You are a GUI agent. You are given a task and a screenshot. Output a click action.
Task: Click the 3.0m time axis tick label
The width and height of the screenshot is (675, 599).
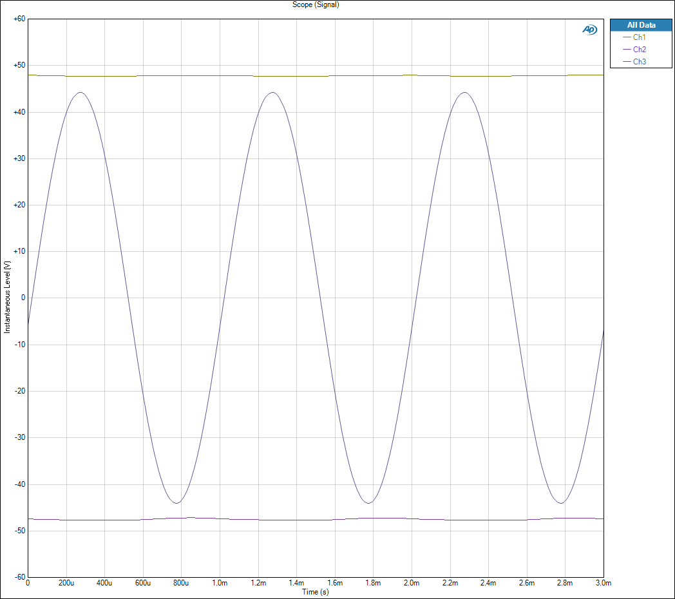(604, 583)
